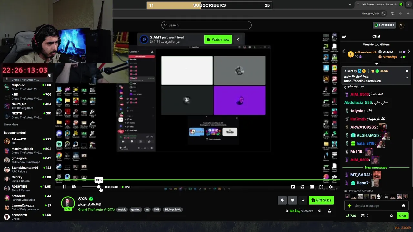Select the SHoNgxBoNg tag
The image size is (413, 232).
click(x=173, y=209)
